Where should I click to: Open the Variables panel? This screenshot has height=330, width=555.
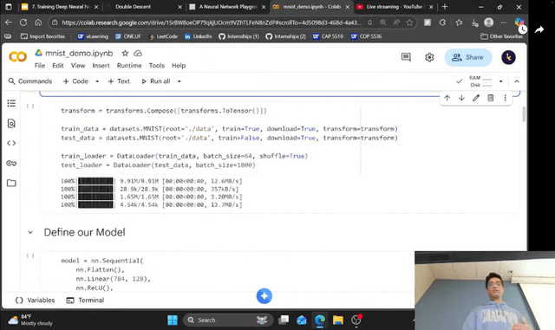tap(35, 301)
